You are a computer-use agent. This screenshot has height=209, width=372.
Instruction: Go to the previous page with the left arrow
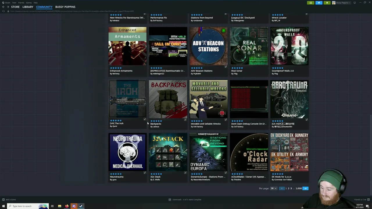coord(282,188)
